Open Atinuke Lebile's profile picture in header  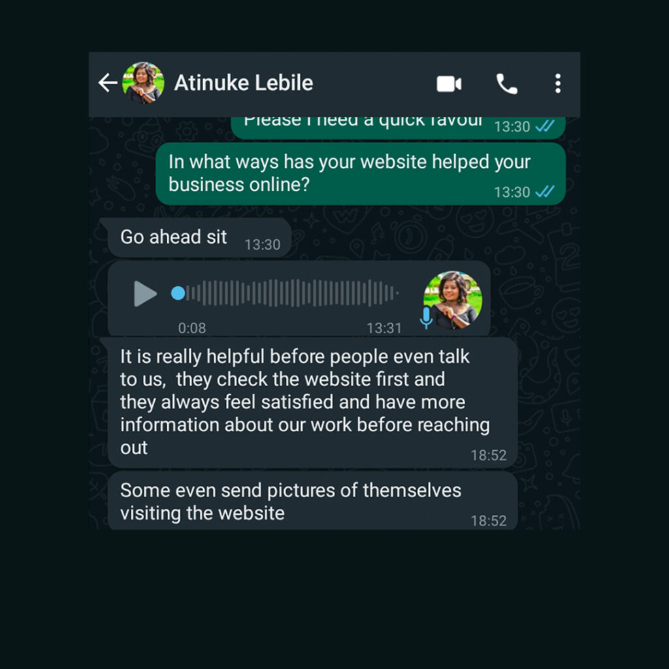143,83
